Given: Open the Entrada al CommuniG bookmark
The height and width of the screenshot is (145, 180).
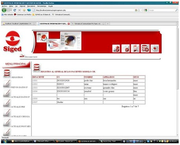Looking at the screenshot, I should [62, 15].
